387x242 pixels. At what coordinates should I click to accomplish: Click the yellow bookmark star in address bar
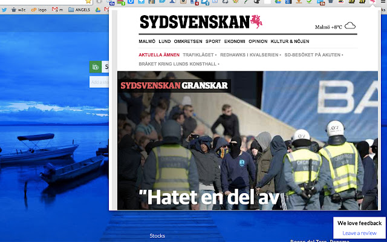click(x=88, y=1)
